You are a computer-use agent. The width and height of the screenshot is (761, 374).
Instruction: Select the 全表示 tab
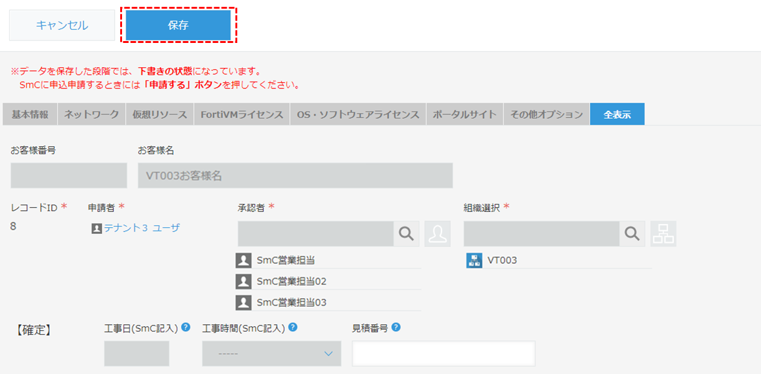pyautogui.click(x=617, y=115)
